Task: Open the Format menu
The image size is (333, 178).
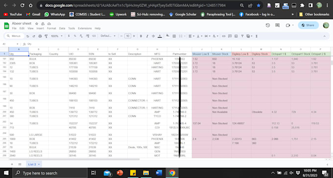Action: pos(51,28)
